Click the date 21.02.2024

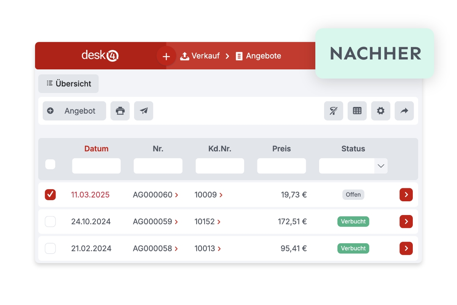point(91,249)
